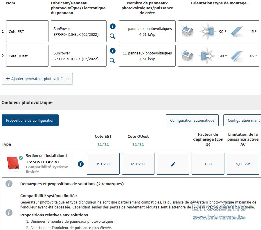Click Cote EST name field
The width and height of the screenshot is (261, 230).
pyautogui.click(x=27, y=31)
